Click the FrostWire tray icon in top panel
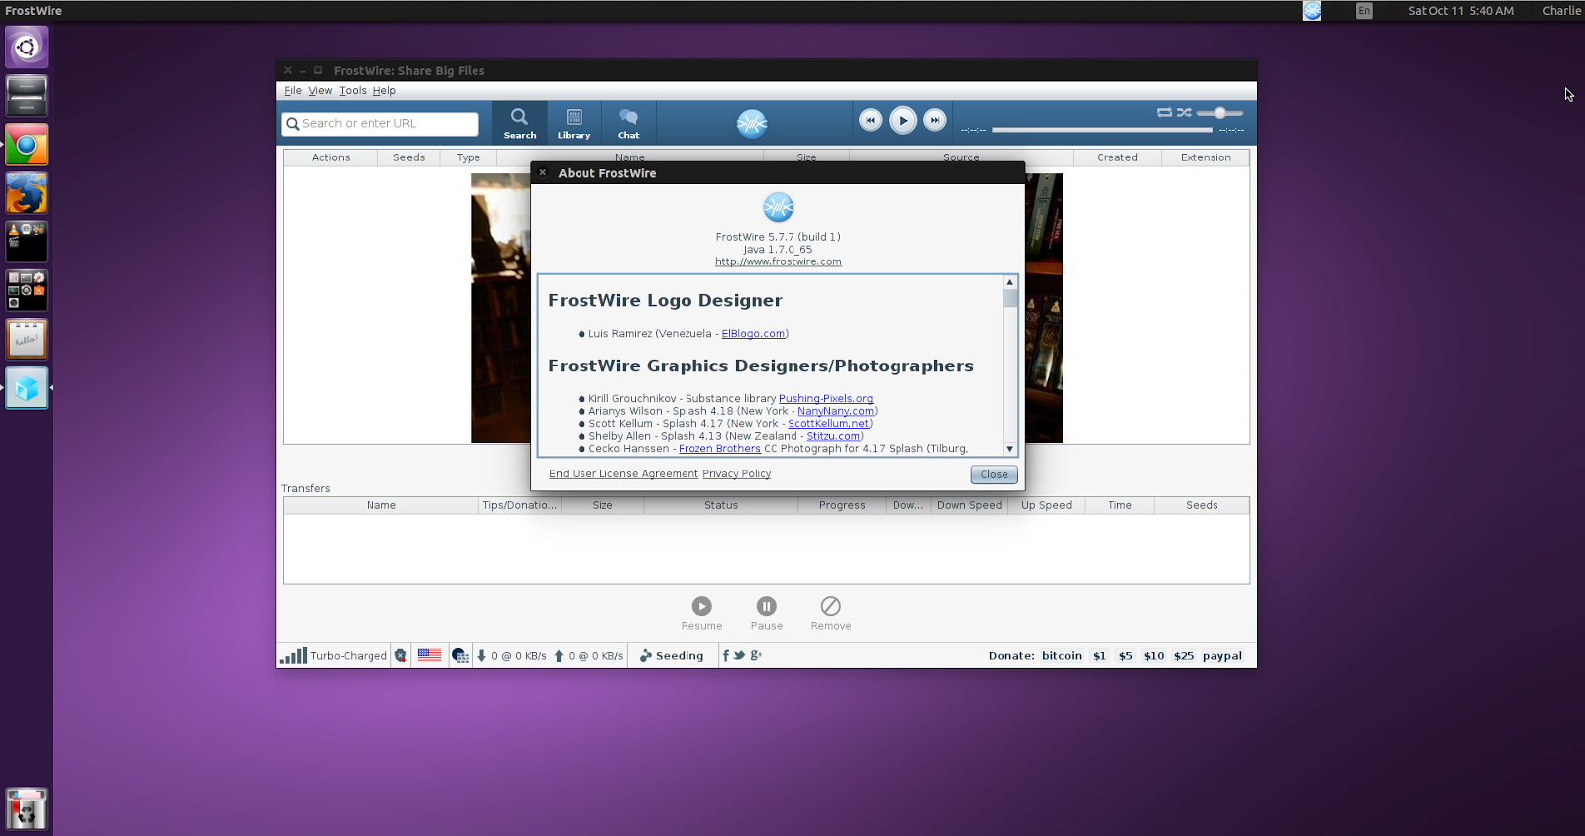 (1312, 11)
